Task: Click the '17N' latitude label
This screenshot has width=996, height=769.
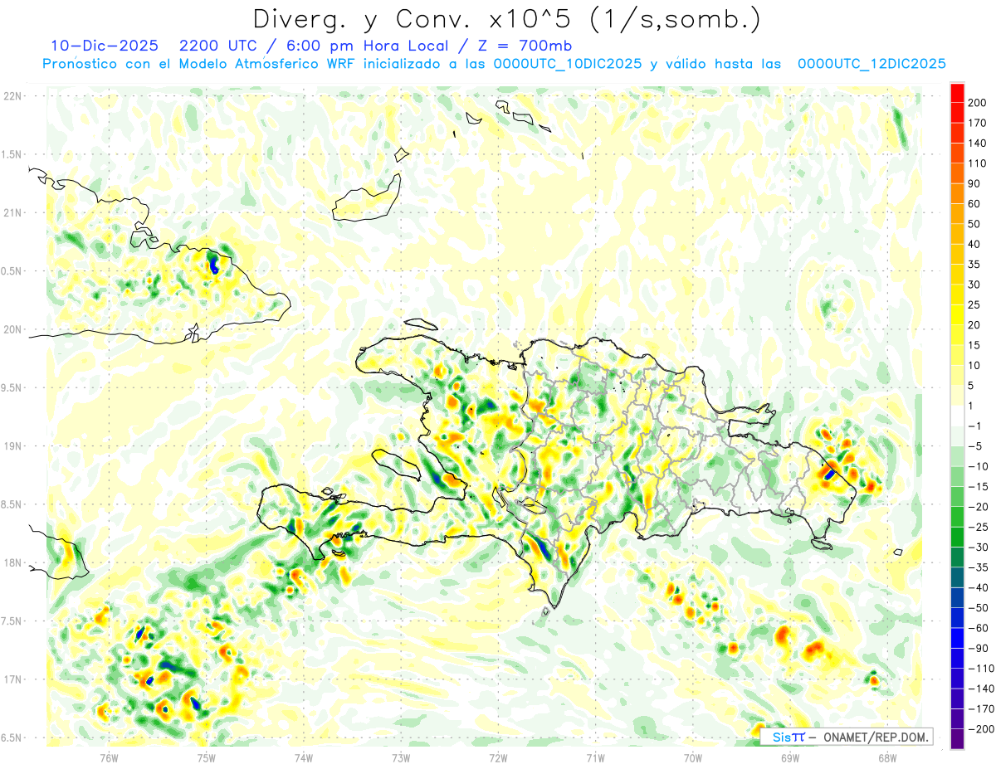Action: [12, 679]
